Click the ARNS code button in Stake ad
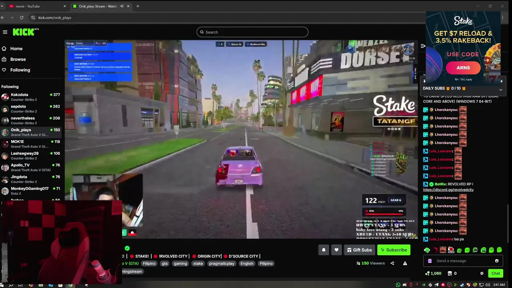Image resolution: width=512 pixels, height=288 pixels. (463, 68)
